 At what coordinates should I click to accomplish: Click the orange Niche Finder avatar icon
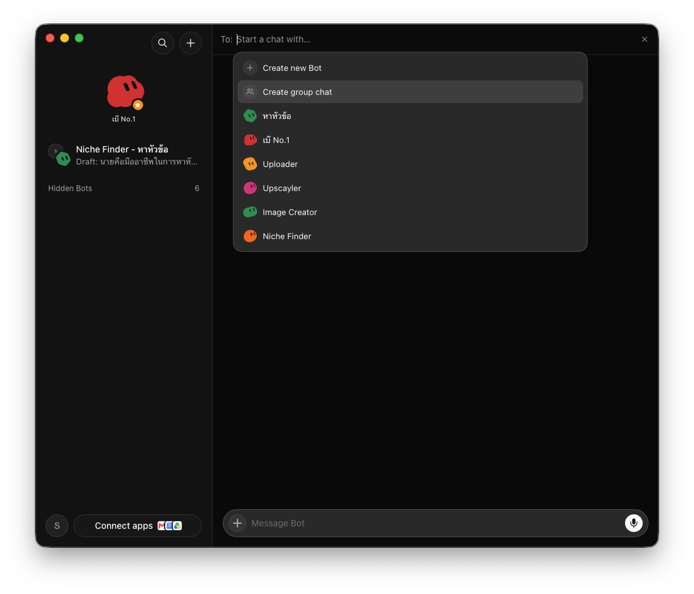coord(250,236)
